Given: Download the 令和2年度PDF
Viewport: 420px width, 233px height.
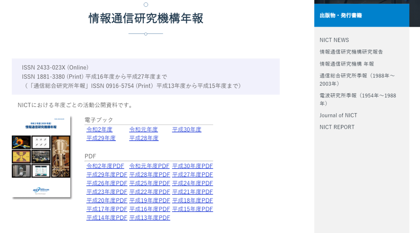Looking at the screenshot, I should (x=105, y=166).
